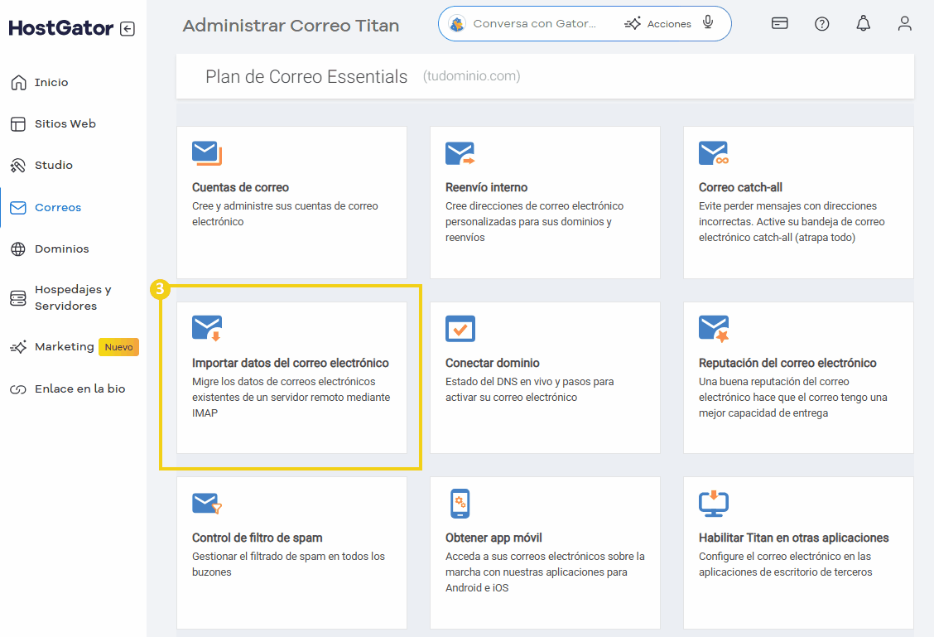Open the billing card icon
The image size is (934, 637).
coord(779,24)
